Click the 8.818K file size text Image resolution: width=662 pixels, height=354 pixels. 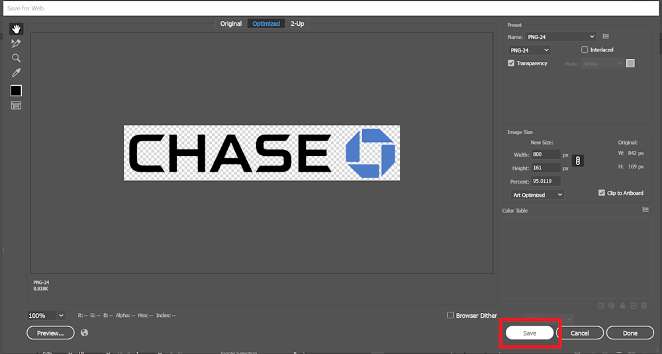pos(41,289)
